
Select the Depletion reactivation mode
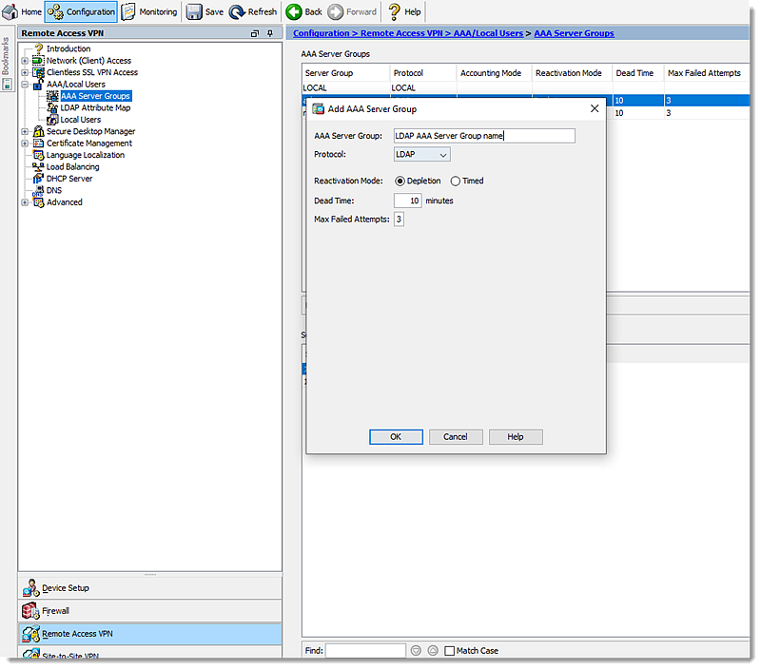click(x=400, y=181)
